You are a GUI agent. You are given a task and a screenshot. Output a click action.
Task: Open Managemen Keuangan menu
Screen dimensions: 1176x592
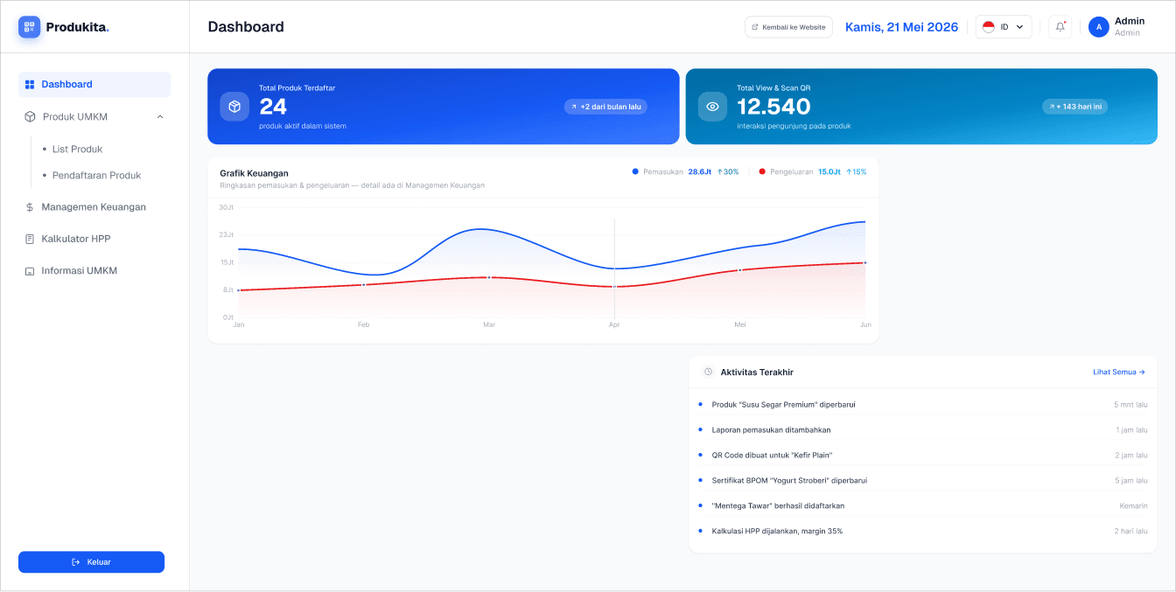(x=94, y=207)
